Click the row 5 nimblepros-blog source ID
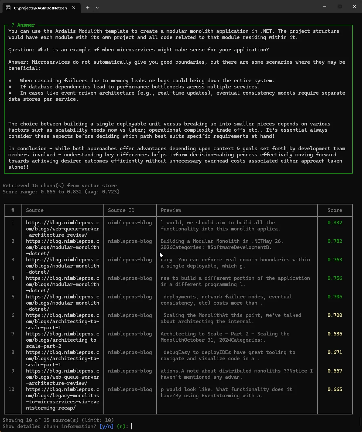Screen dimensions: 362x432 pos(130,297)
